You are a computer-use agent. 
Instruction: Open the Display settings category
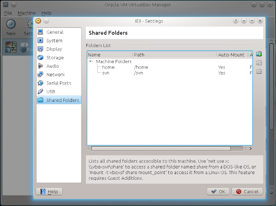59,49
